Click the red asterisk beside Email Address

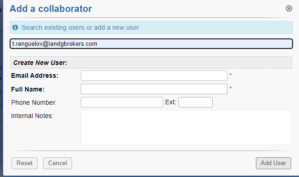click(230, 75)
